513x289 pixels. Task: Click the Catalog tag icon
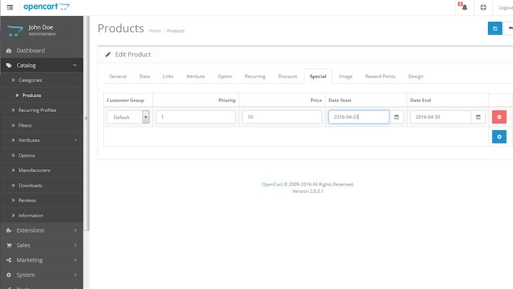pos(9,65)
